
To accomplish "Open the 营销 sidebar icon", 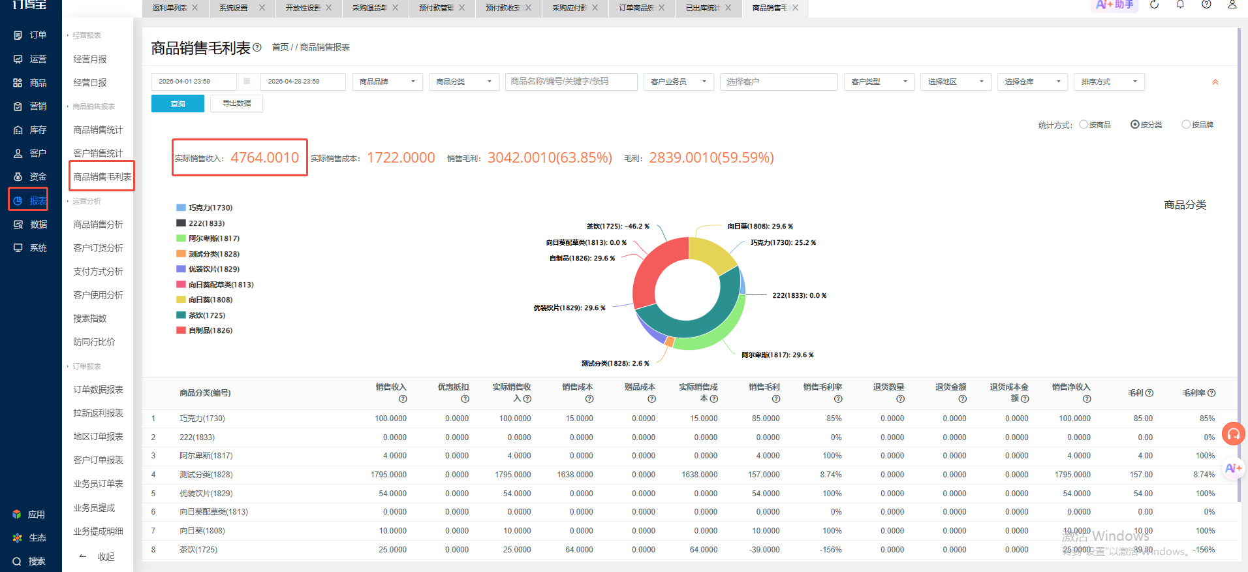I will 18,106.
